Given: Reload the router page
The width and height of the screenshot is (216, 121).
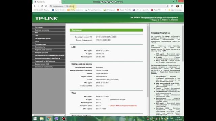Looking at the screenshot, I should click(x=42, y=6).
